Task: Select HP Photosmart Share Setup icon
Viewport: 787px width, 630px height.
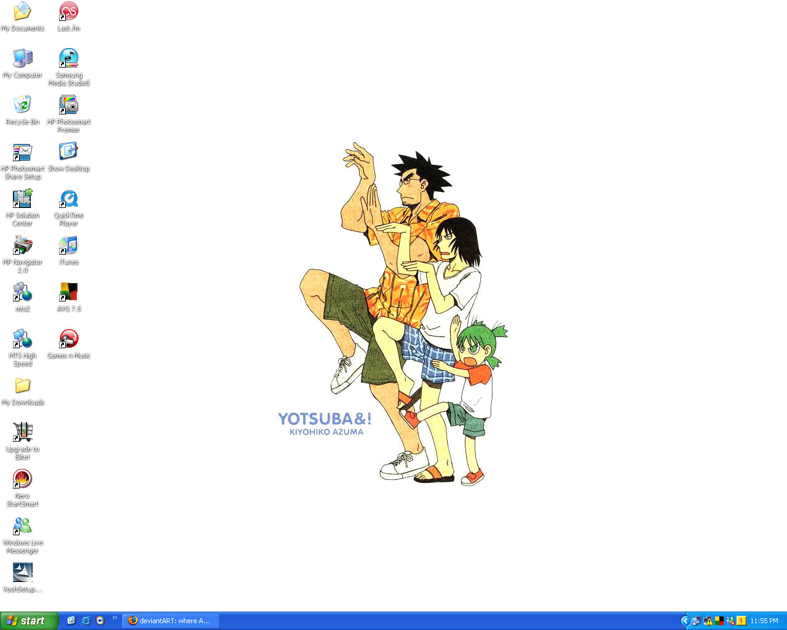Action: click(23, 160)
